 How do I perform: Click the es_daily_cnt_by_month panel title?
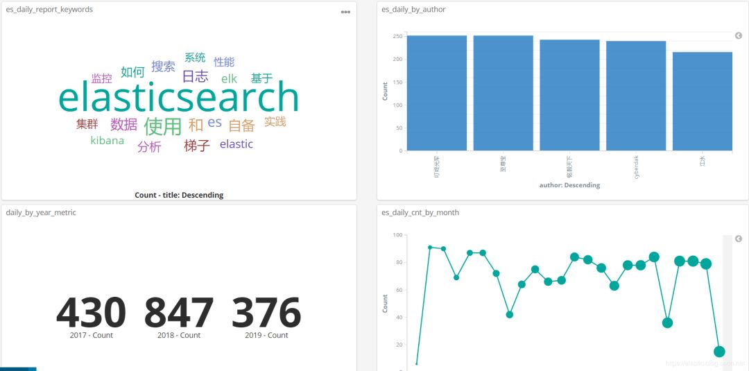[420, 212]
